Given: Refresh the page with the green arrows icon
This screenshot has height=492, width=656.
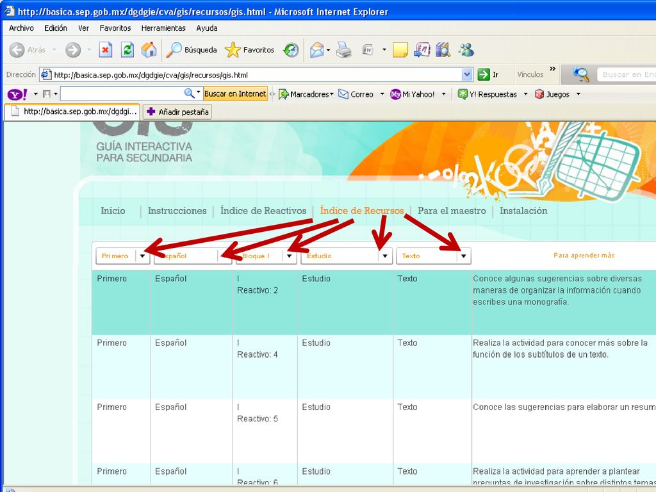Looking at the screenshot, I should (127, 50).
